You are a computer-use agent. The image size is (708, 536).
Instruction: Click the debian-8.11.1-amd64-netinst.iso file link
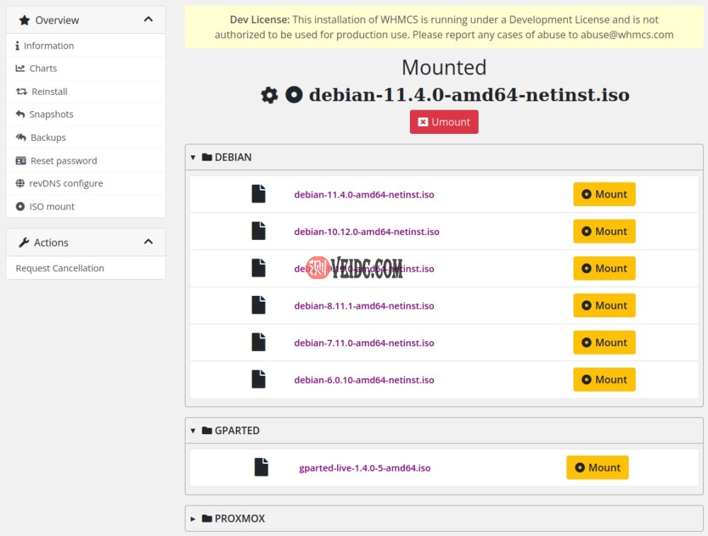click(364, 306)
